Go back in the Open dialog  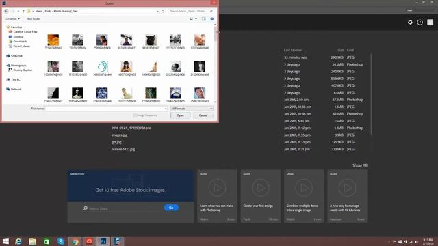click(6, 11)
